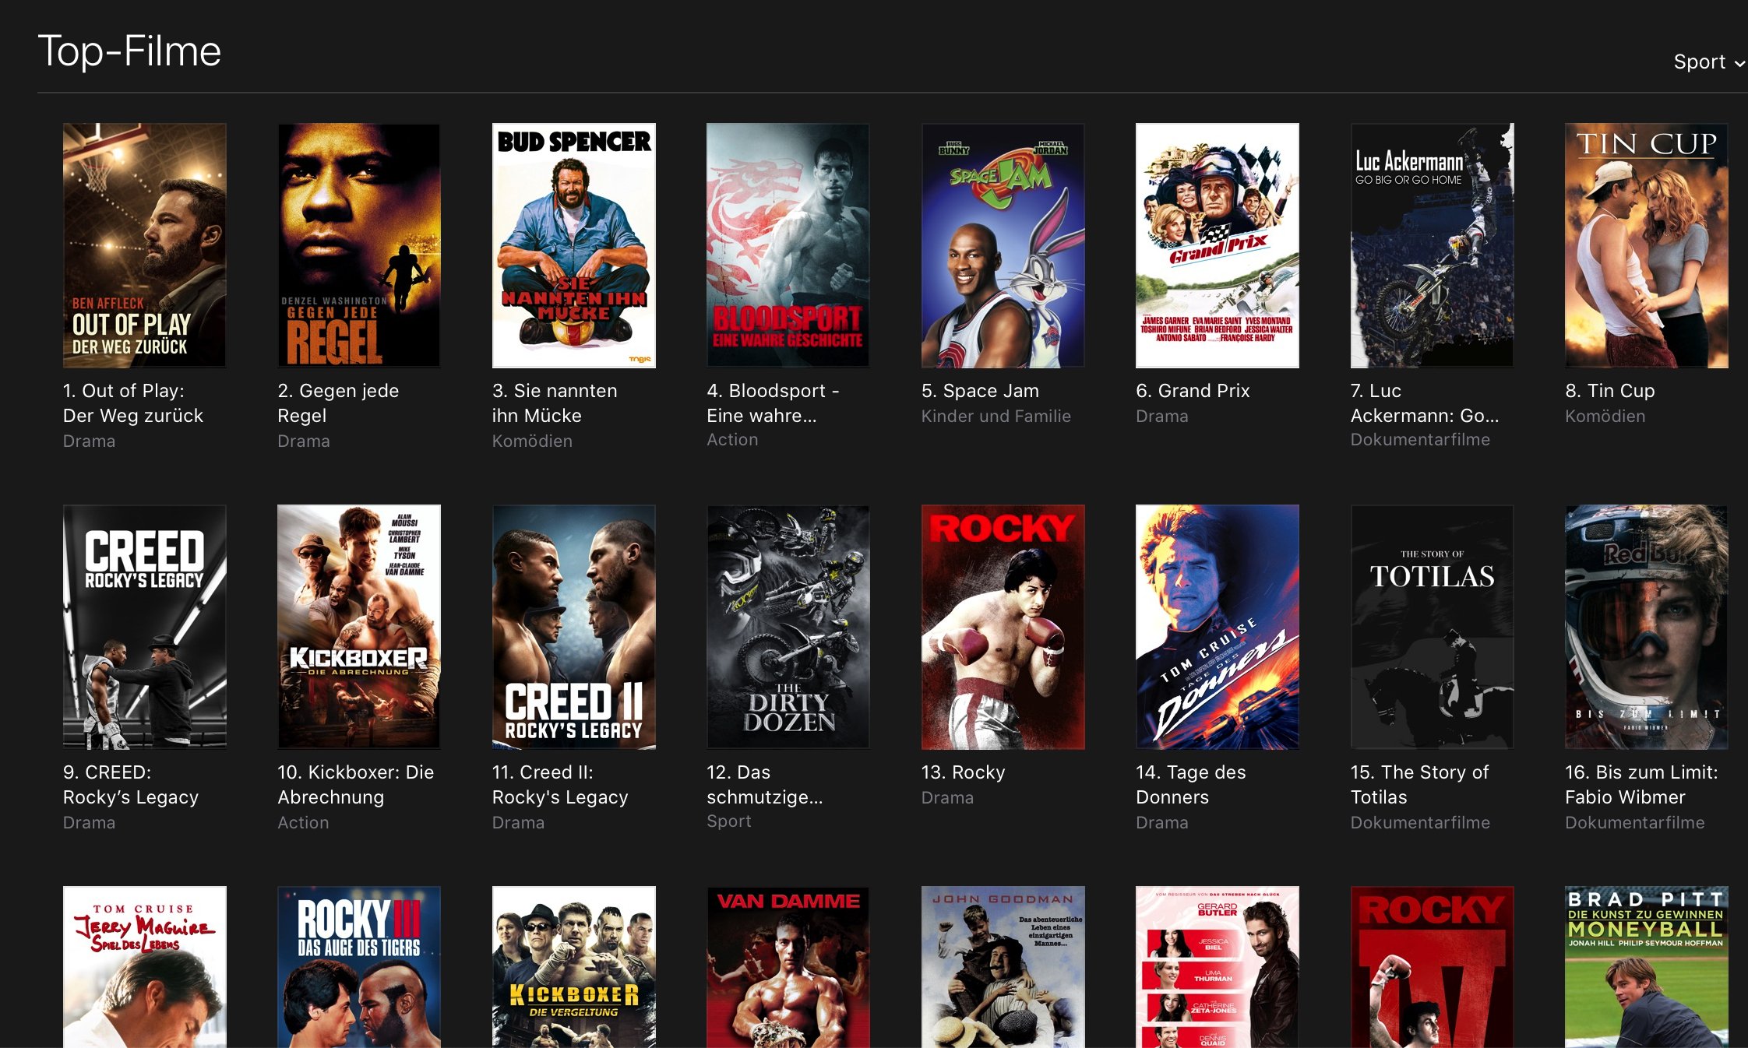
Task: Open Rocky III Das Auge des Tigers poster
Action: tap(359, 967)
